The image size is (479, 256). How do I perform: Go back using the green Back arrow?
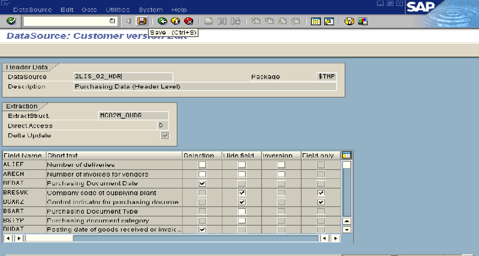[x=162, y=21]
